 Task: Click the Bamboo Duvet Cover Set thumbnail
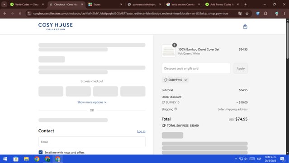pos(168,51)
